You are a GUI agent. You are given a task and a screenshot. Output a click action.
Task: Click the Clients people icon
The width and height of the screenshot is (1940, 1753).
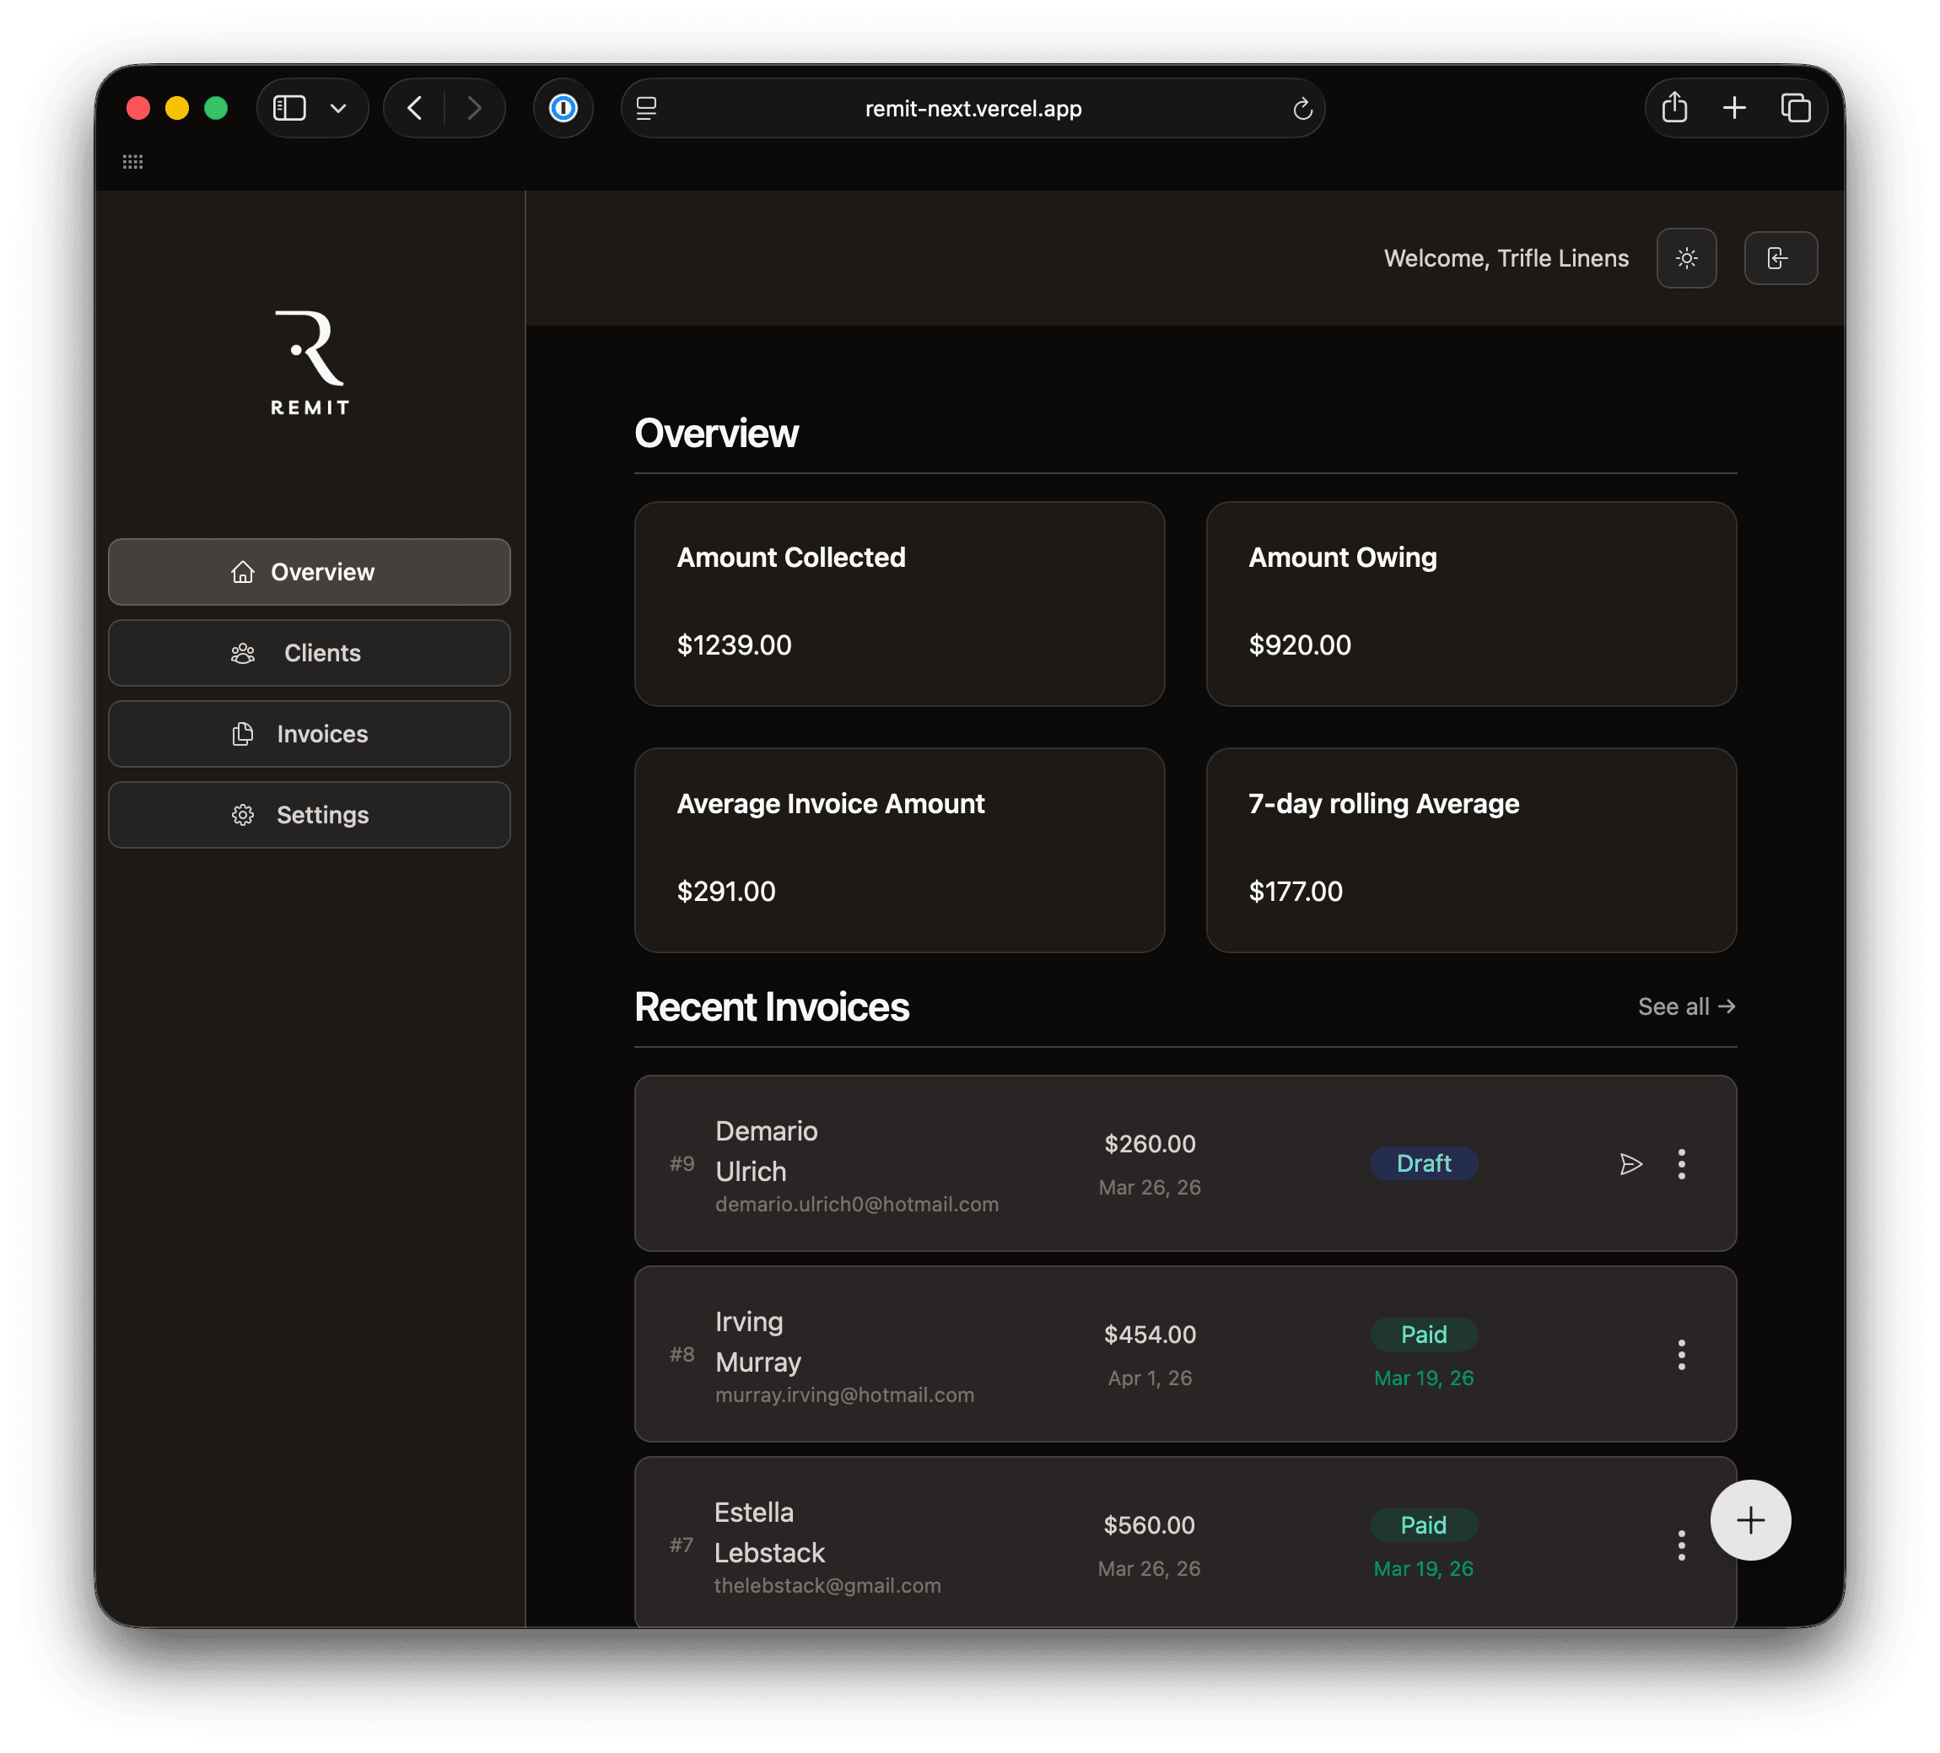click(x=244, y=653)
